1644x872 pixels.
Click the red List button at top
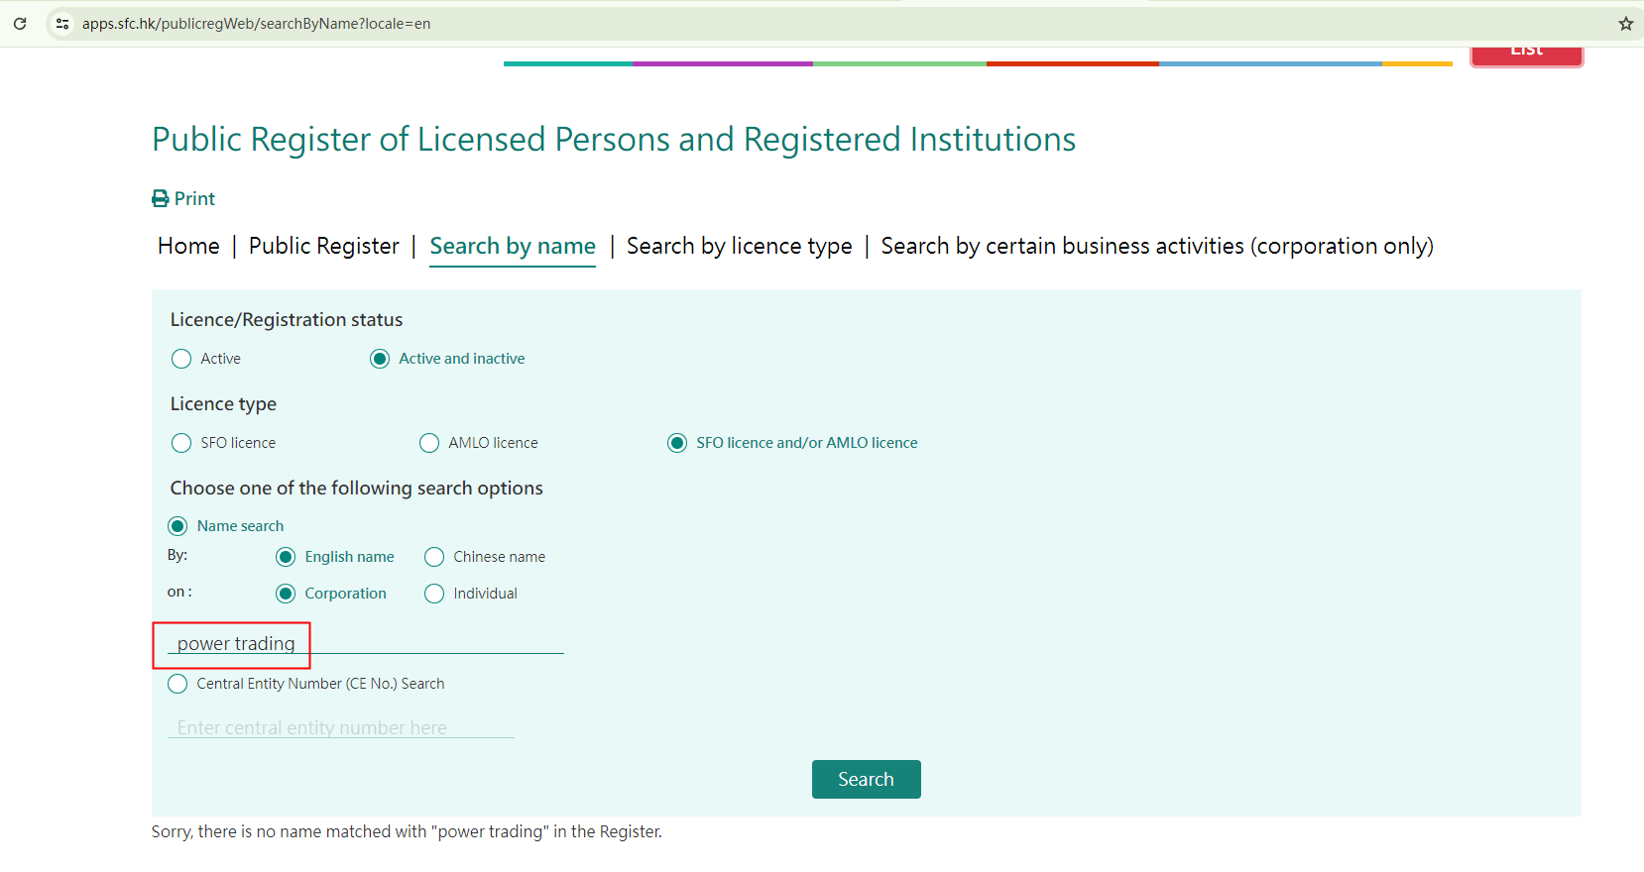tap(1526, 54)
